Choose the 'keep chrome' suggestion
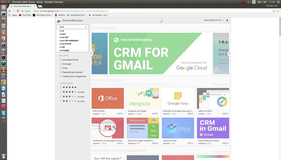The image size is (281, 160). pyautogui.click(x=72, y=44)
